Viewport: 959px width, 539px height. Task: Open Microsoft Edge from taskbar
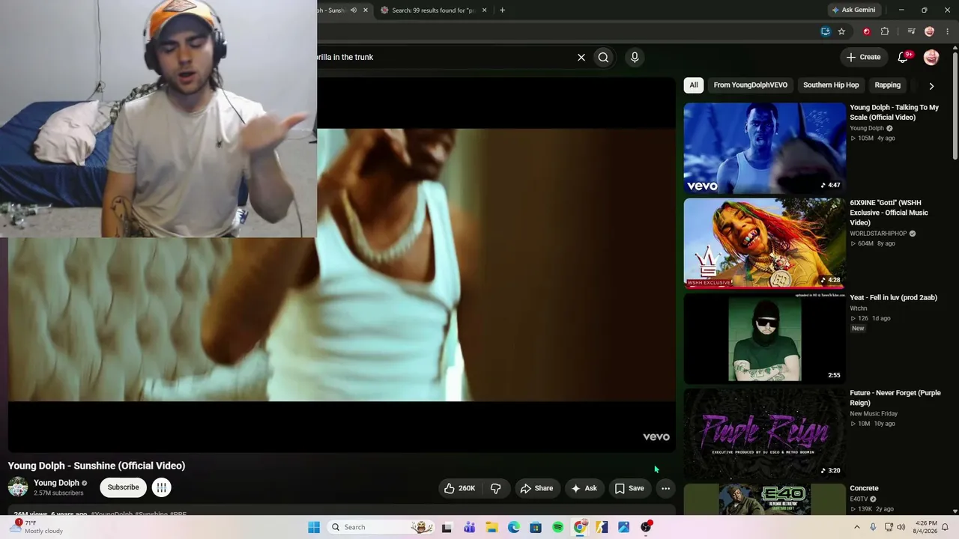tap(513, 527)
